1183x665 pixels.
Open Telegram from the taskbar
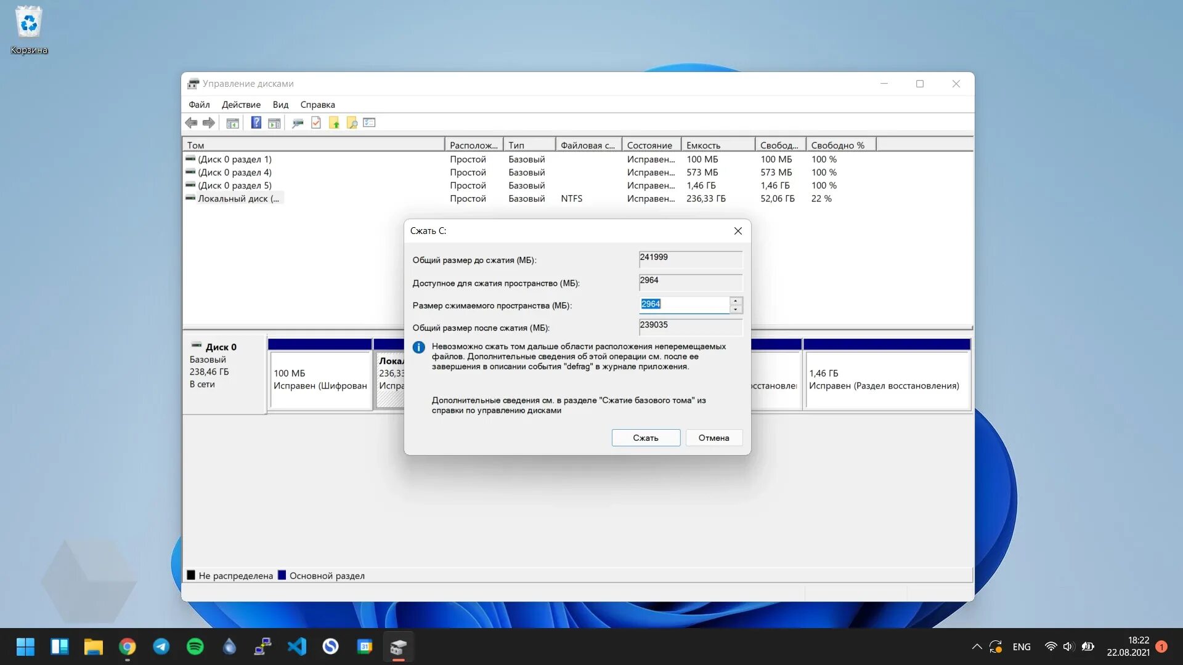161,647
